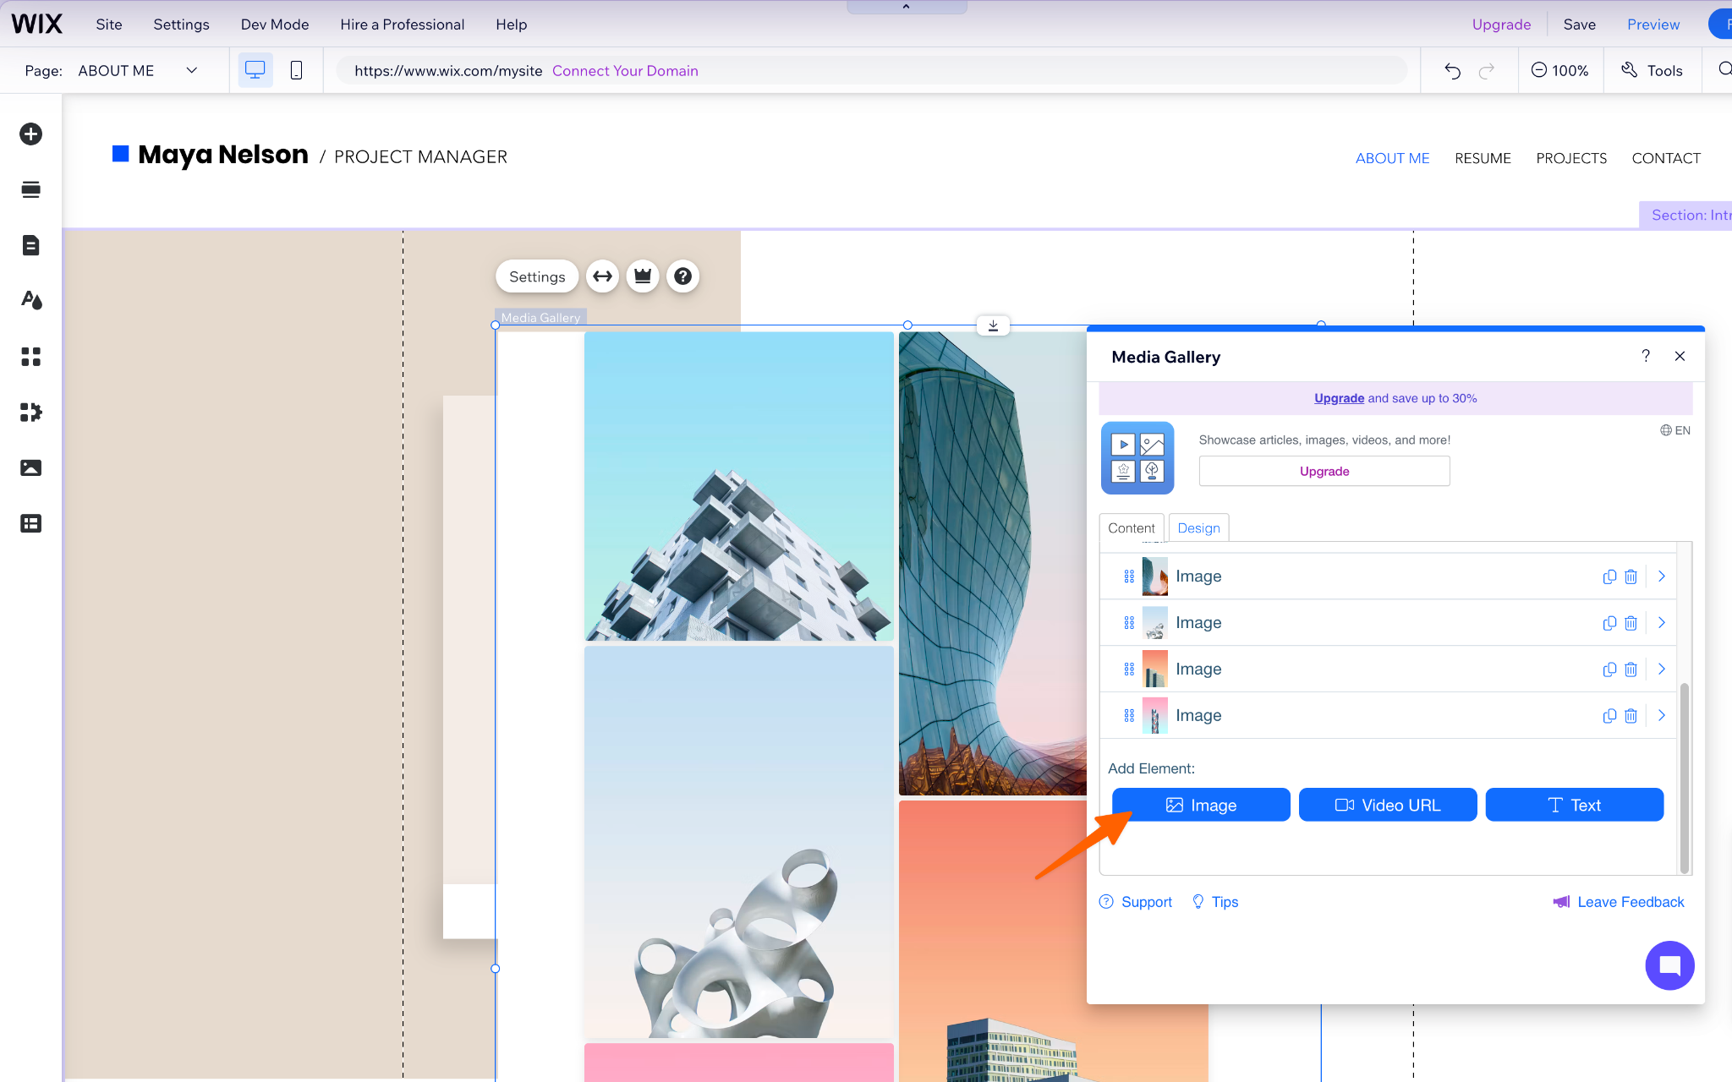The image size is (1732, 1082).
Task: Click the Add Element Image button
Action: tap(1201, 805)
